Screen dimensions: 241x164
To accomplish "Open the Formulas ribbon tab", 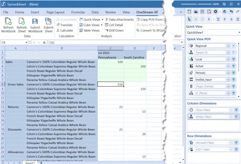I will tap(78, 12).
